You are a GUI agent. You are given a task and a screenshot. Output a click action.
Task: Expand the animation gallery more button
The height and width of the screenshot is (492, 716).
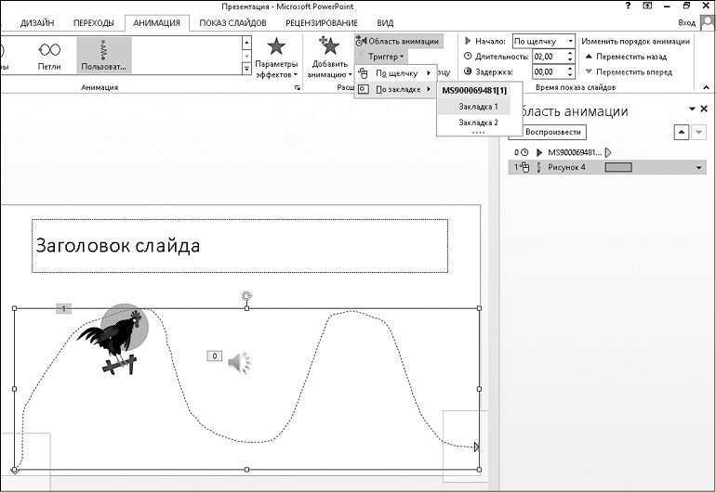tap(245, 69)
